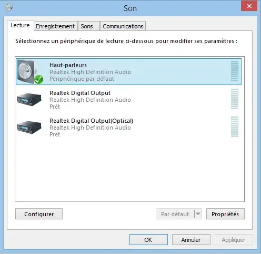Viewport: 261px width, 254px height.
Task: Close the Son dialog window
Action: point(249,6)
